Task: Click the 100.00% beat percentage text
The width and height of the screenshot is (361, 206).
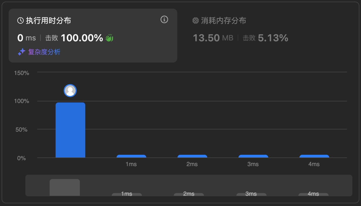Action: [82, 38]
